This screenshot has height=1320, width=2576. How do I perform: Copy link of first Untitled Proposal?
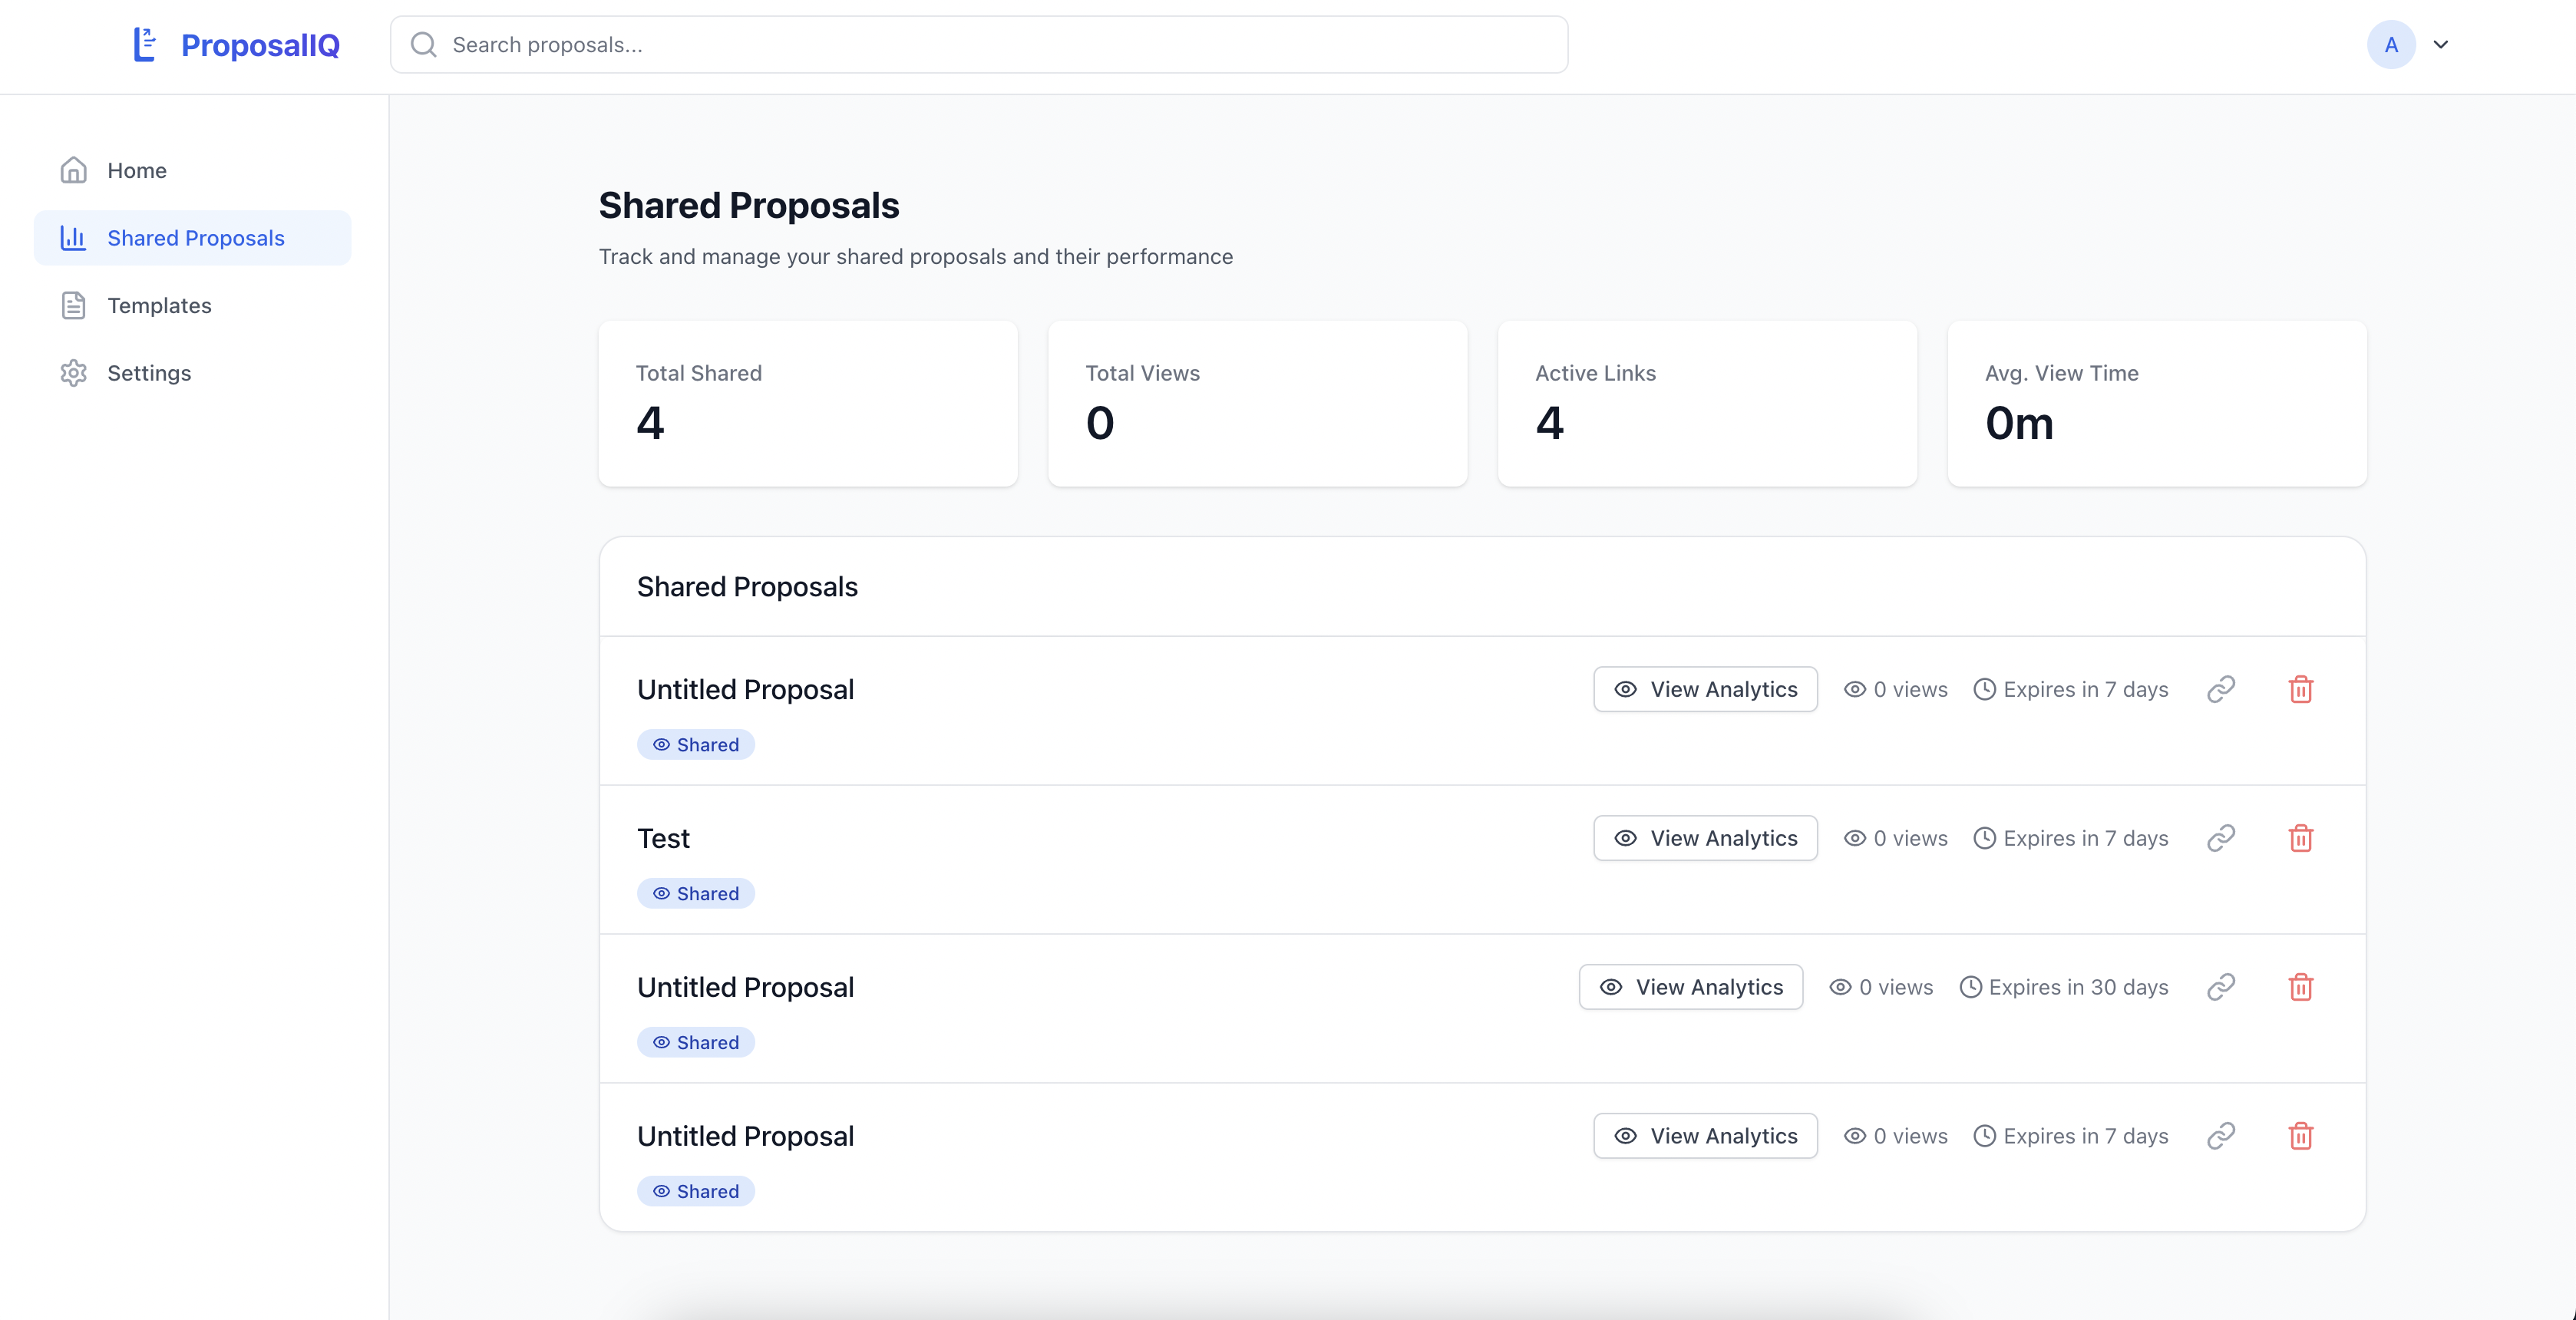pyautogui.click(x=2220, y=689)
